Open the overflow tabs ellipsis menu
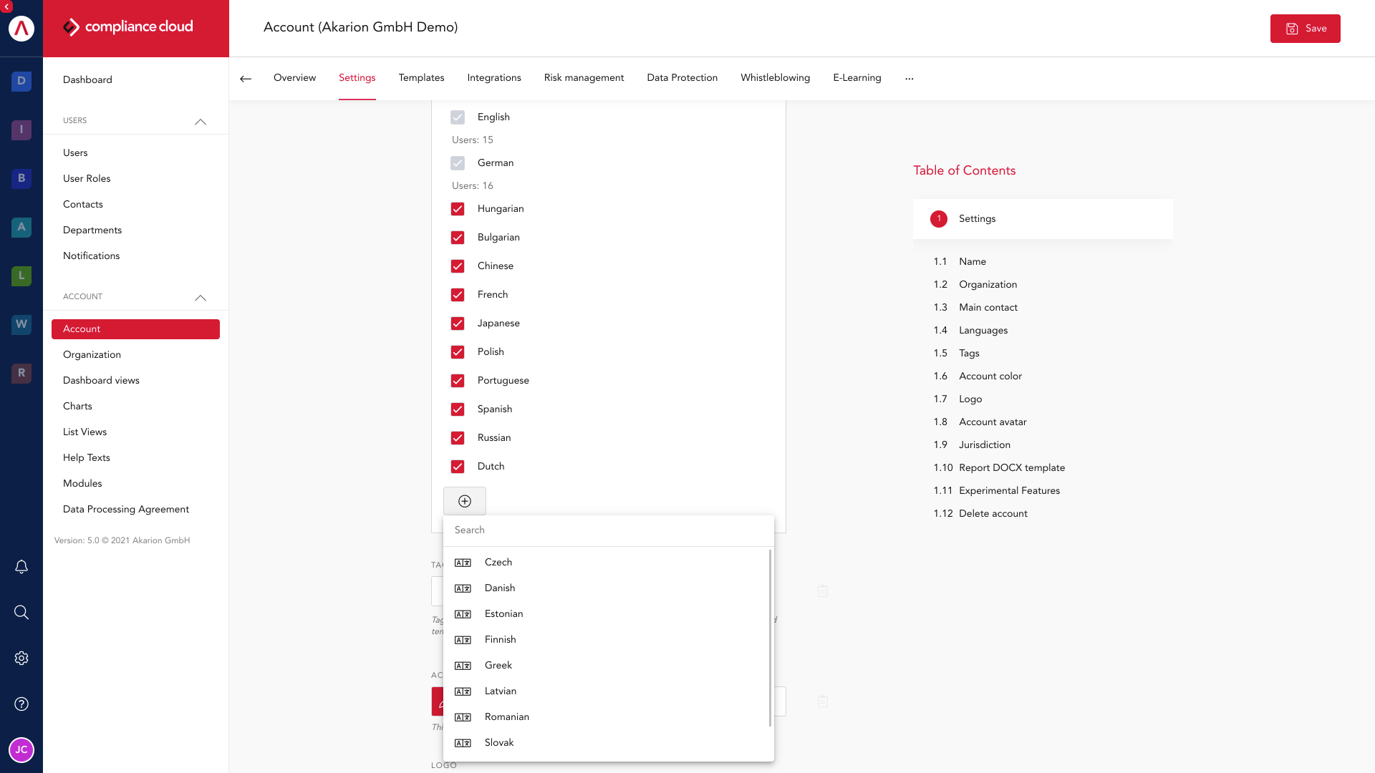1375x773 pixels. 909,77
